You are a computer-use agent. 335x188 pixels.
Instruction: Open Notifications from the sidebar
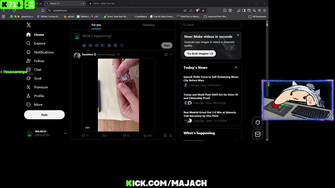(40, 52)
